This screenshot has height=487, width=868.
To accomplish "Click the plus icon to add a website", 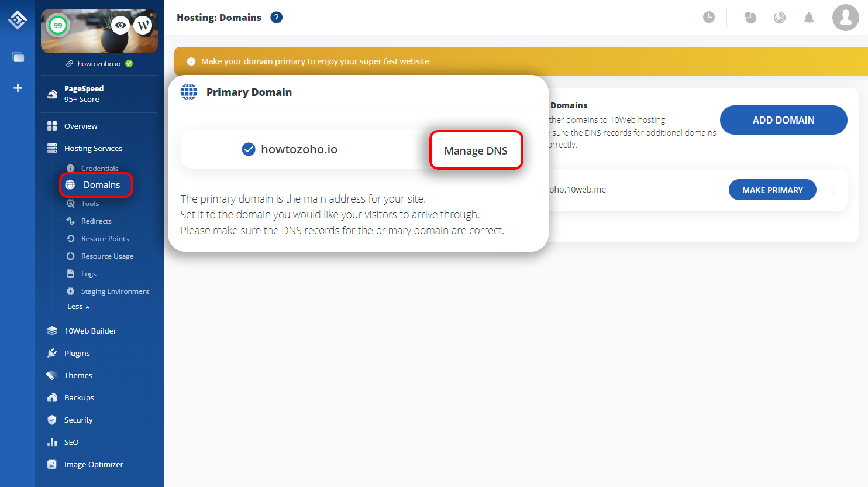I will click(18, 88).
